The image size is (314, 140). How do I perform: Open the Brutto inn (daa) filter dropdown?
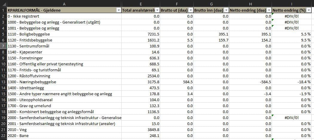[226, 10]
